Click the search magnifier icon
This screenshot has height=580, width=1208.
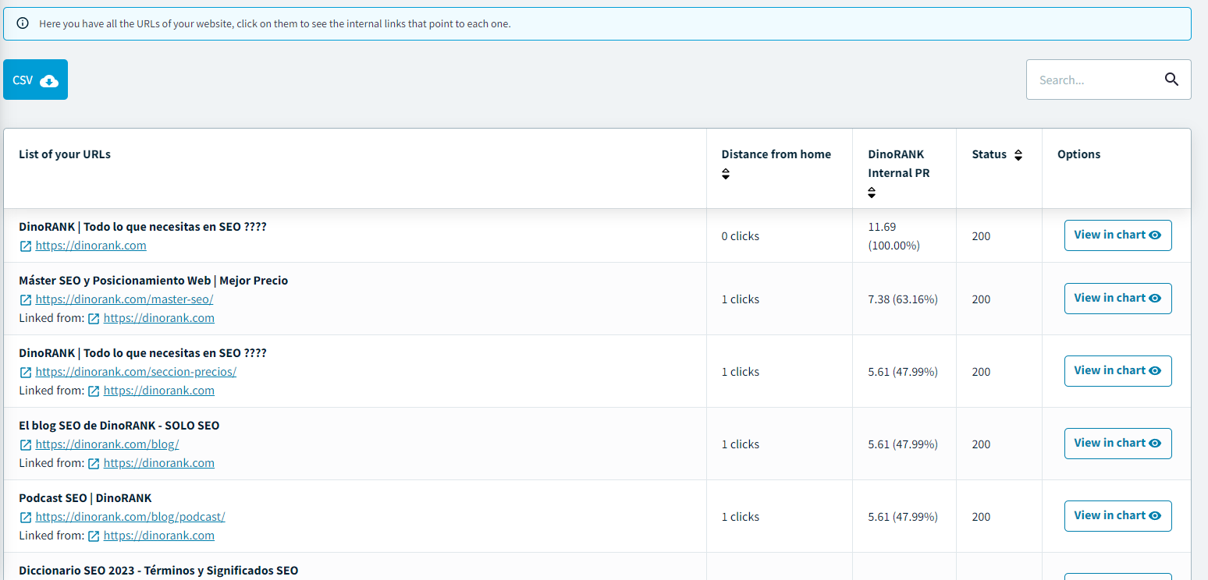point(1171,80)
